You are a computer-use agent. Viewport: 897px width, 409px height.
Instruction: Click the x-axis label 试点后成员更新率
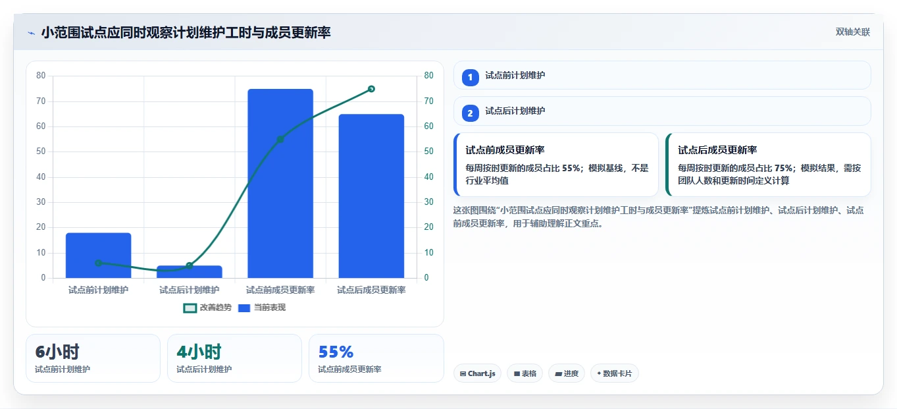[x=371, y=290]
